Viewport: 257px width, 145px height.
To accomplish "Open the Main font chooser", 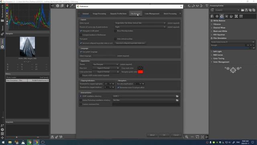I will click(106, 68).
